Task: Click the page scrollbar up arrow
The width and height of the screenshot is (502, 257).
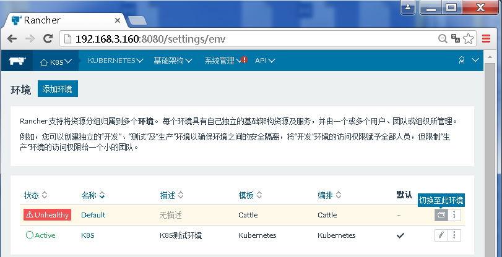Action: pyautogui.click(x=490, y=57)
